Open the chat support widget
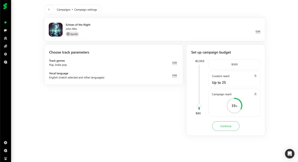Image resolution: width=298 pixels, height=162 pixels. (290, 154)
